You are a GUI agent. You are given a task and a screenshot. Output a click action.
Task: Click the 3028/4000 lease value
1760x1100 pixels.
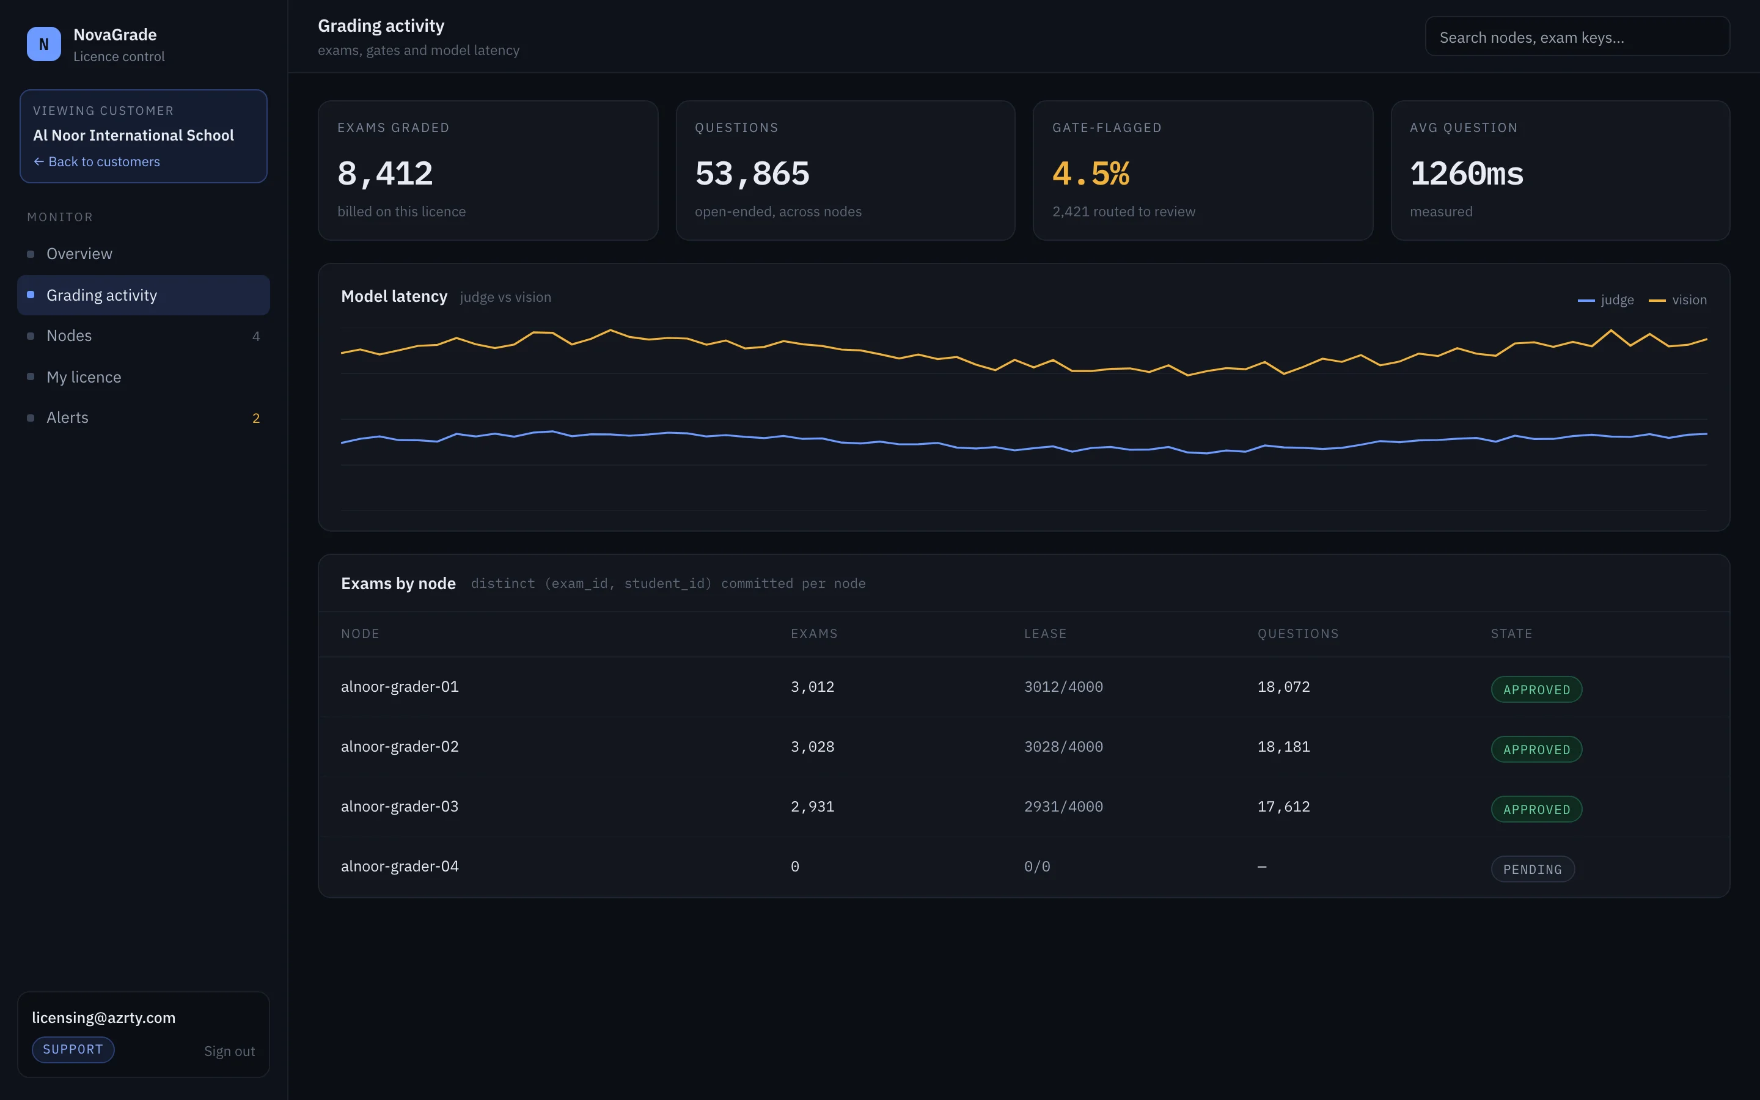click(x=1063, y=746)
